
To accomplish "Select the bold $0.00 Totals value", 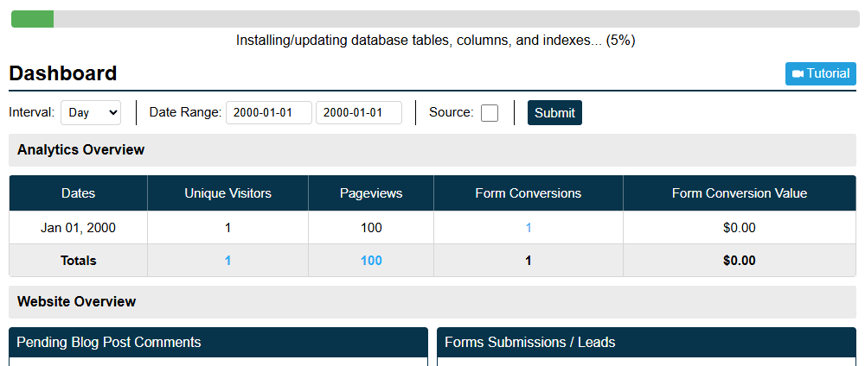I will [740, 261].
